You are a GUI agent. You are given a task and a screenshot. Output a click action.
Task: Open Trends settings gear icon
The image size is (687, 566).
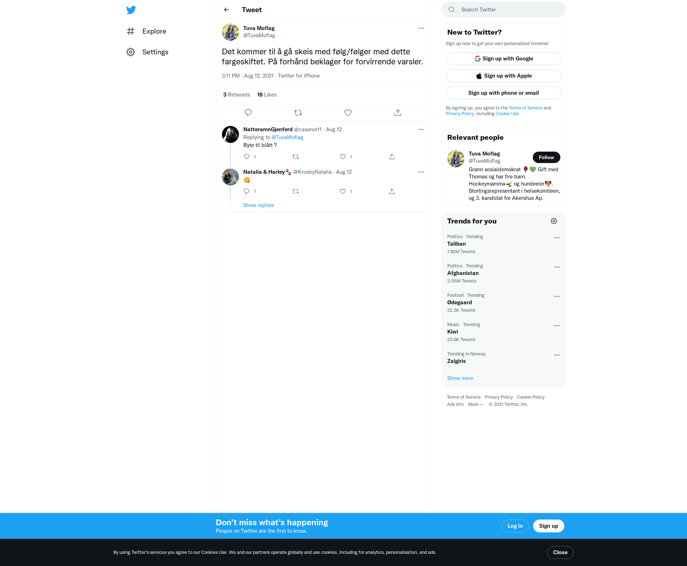(x=554, y=221)
